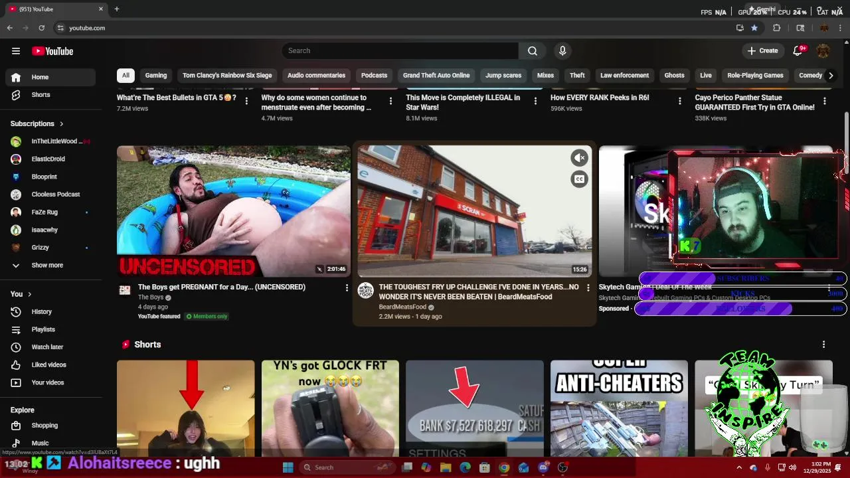Toggle microphone icon in system tray
The image size is (850, 478).
point(768,467)
